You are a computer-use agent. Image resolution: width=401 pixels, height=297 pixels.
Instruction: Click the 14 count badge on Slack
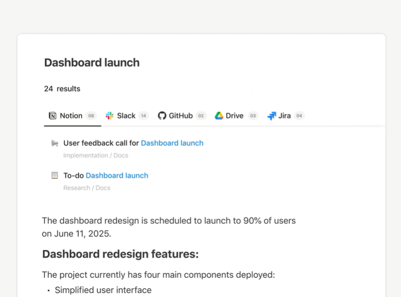[143, 116]
